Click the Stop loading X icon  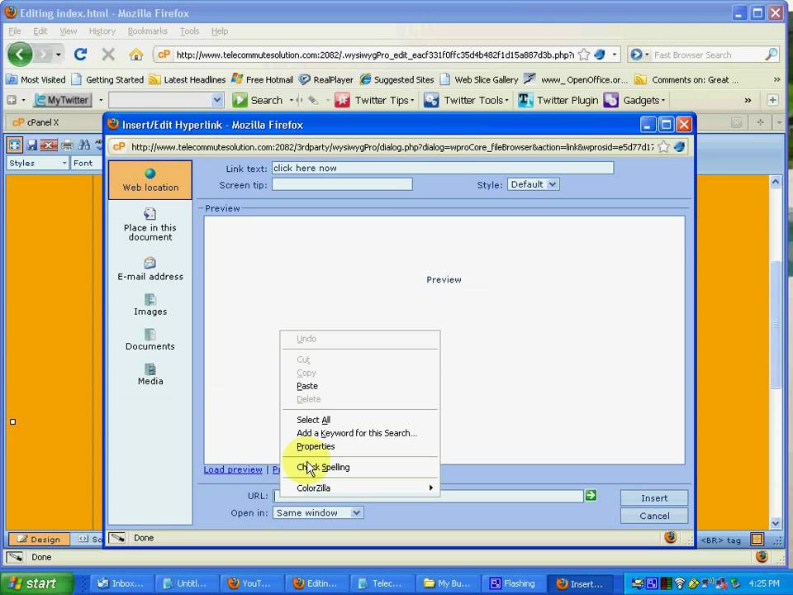coord(108,55)
